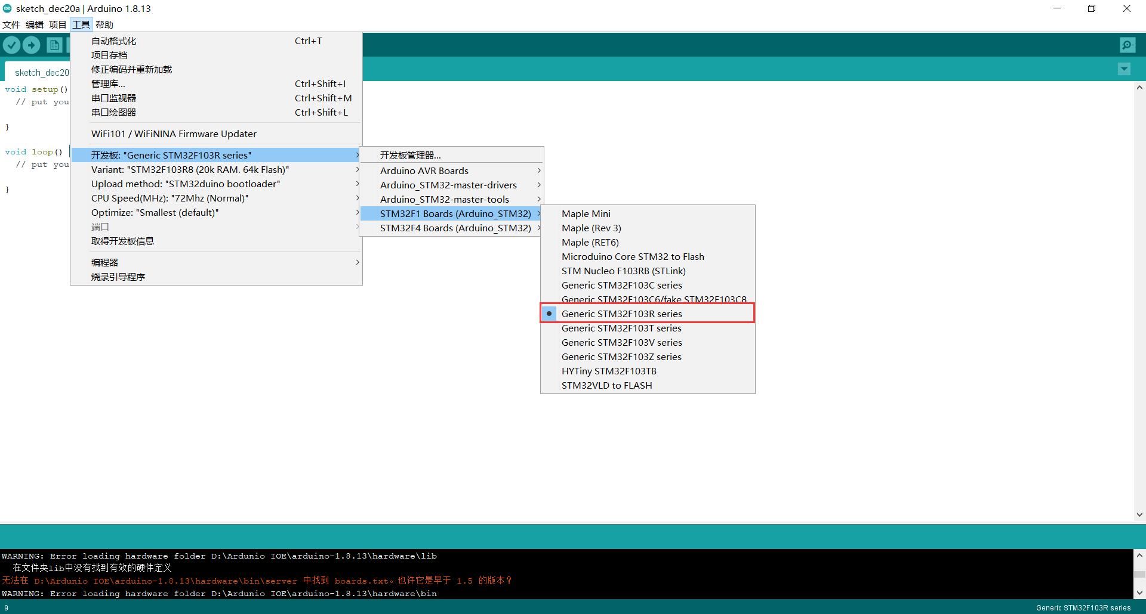
Task: Open 串口监视器 entry
Action: click(x=216, y=98)
